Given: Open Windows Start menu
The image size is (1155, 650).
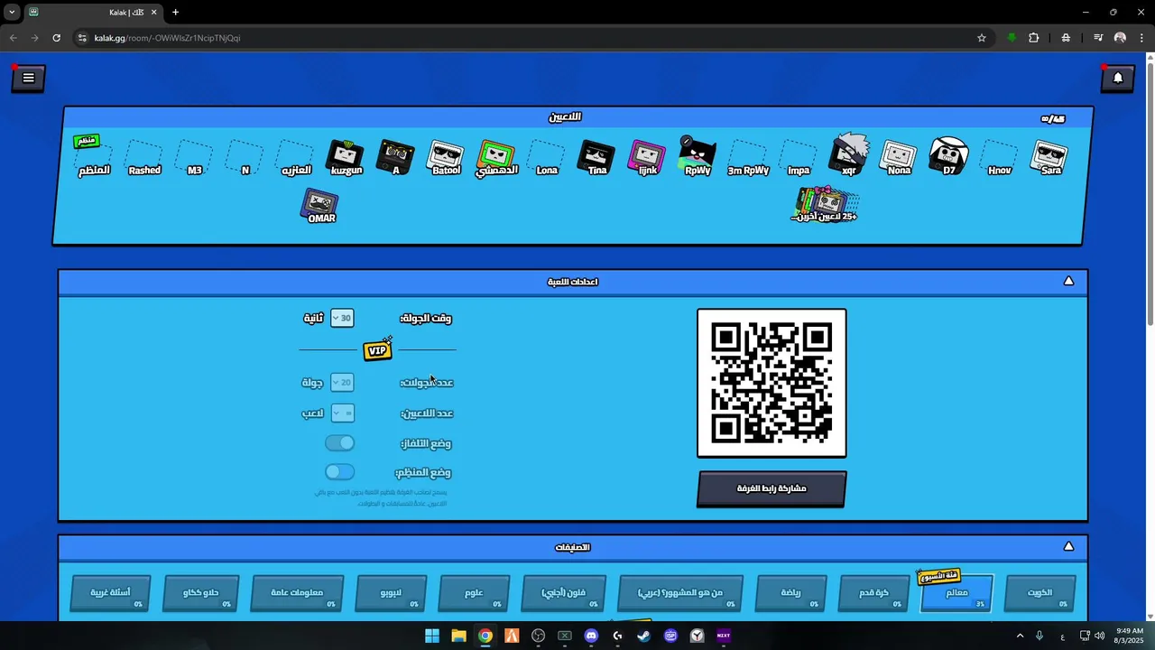Looking at the screenshot, I should coord(432,636).
